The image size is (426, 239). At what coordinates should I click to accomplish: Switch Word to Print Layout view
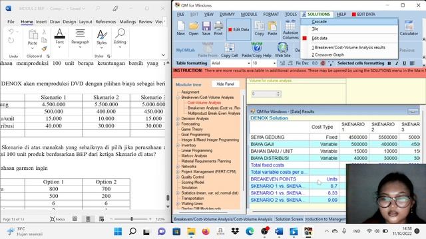click(88, 219)
